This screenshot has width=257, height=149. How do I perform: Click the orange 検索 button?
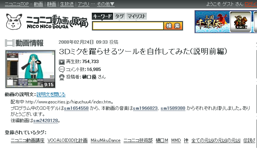coord(173,26)
